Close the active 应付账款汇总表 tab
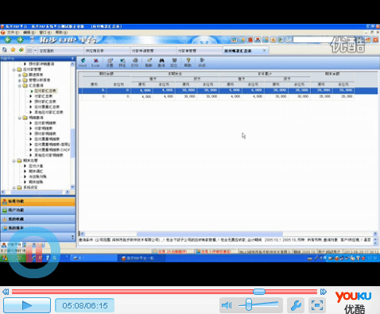Screen dimensions: 380x314 tap(264, 50)
